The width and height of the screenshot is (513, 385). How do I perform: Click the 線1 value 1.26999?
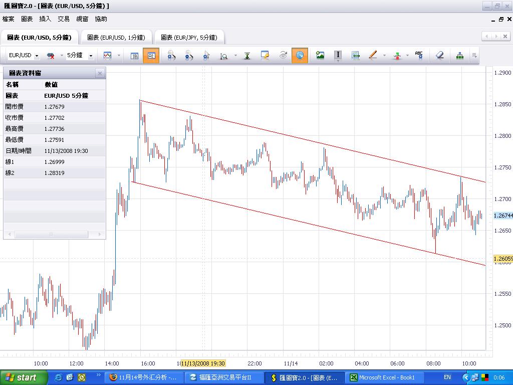point(54,162)
